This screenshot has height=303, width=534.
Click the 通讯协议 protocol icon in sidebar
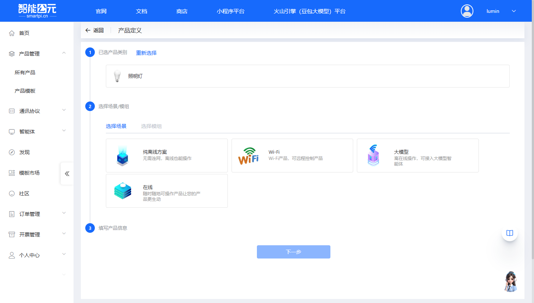pos(11,110)
